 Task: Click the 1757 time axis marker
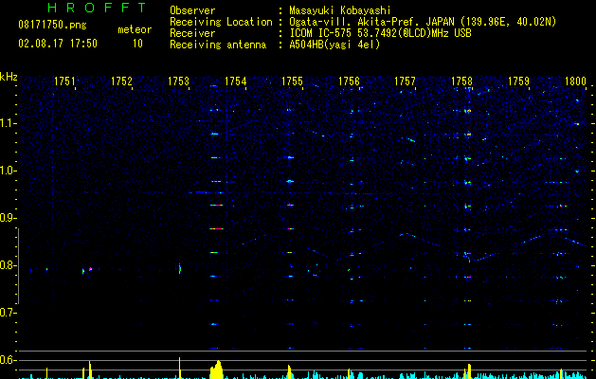coord(406,81)
